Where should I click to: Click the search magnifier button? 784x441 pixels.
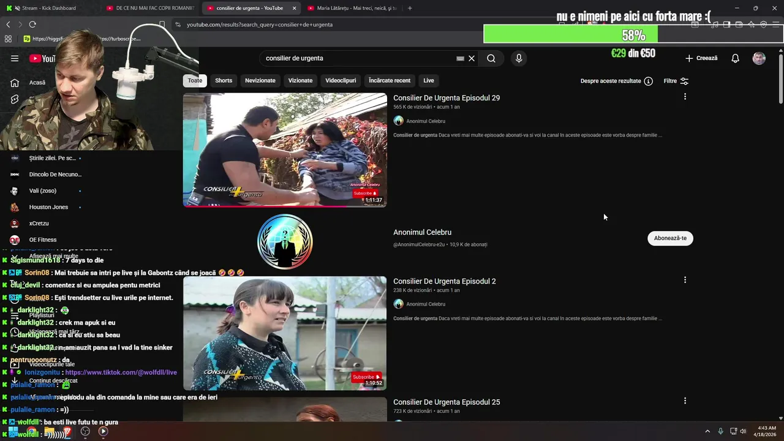[x=491, y=58]
